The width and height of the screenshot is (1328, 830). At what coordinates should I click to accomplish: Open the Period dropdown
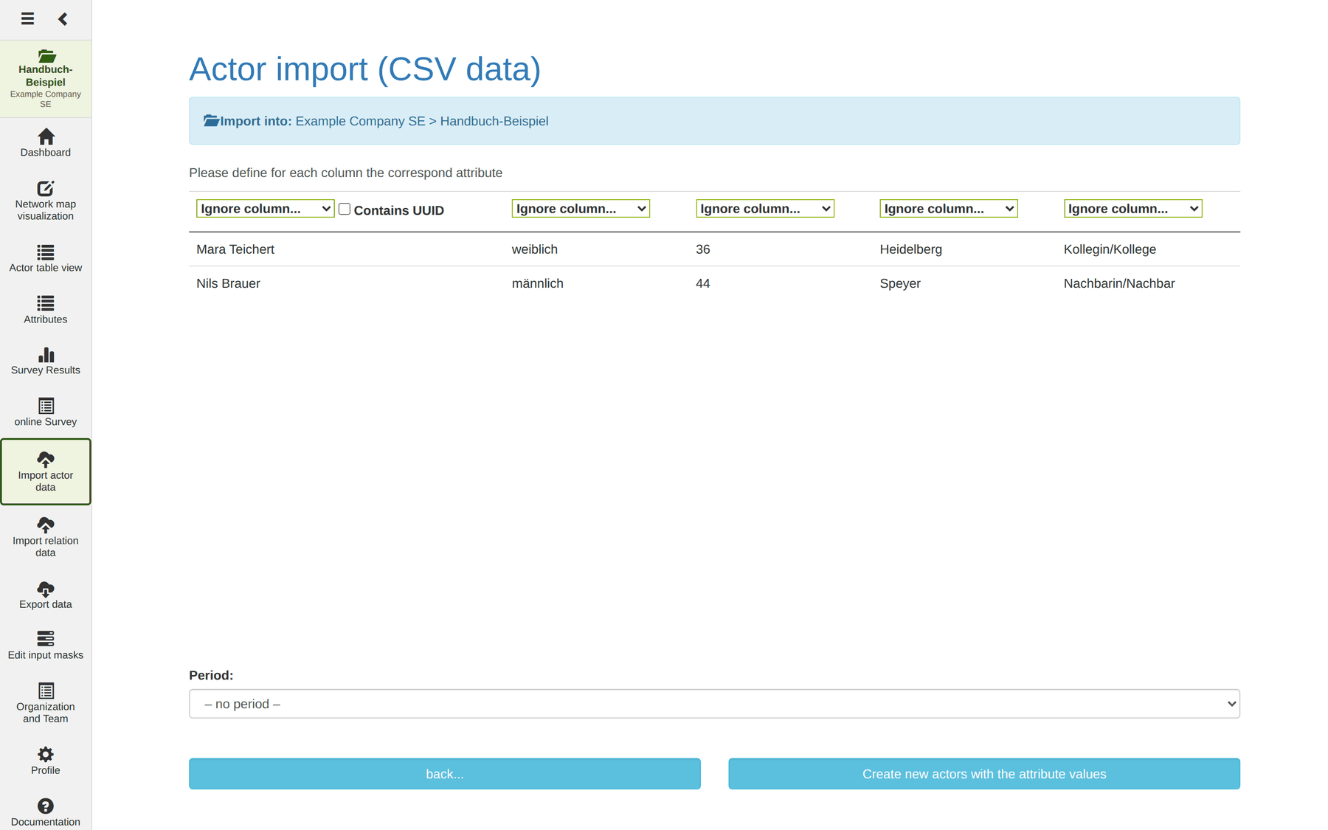714,704
